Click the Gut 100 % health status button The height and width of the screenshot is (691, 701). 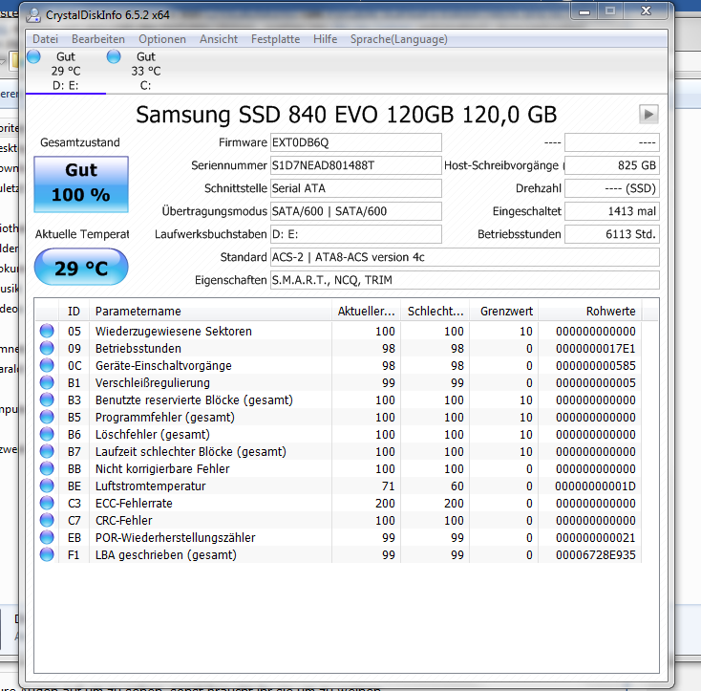[81, 184]
